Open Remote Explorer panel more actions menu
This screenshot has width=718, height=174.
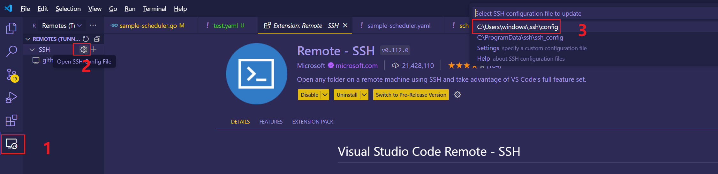[93, 25]
